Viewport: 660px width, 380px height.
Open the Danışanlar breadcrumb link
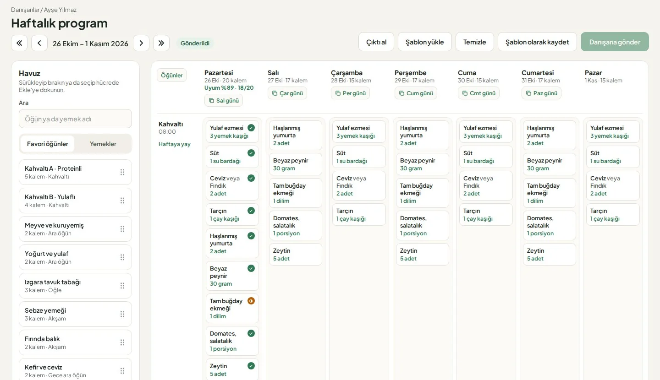[x=25, y=10]
